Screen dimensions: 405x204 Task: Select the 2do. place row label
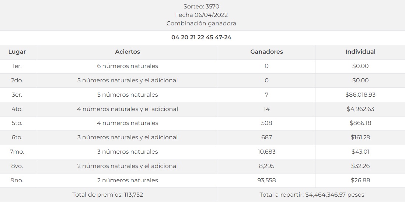click(x=17, y=80)
